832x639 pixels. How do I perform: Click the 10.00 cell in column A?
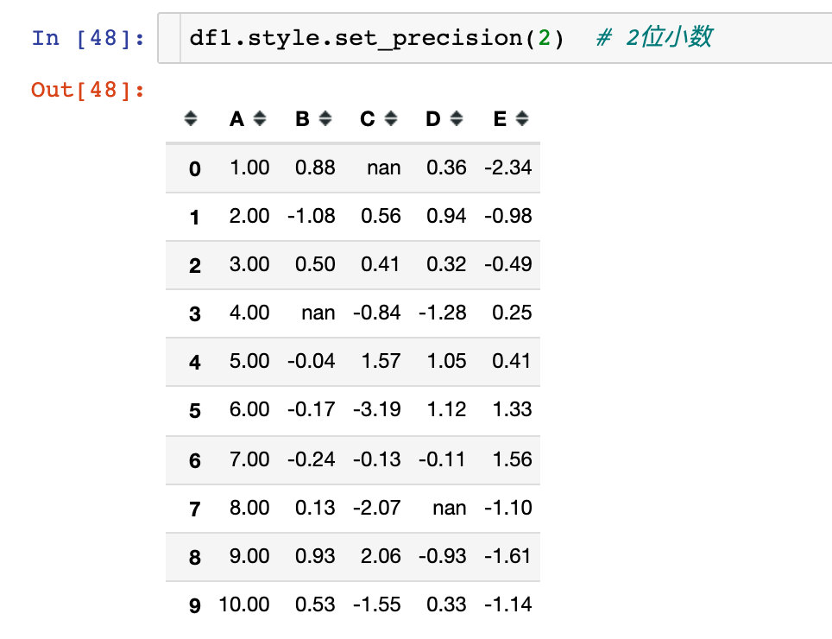pos(244,604)
